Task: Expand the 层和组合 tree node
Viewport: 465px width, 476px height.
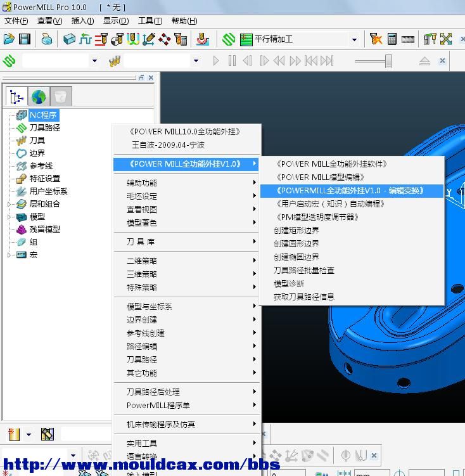Action: [9, 204]
